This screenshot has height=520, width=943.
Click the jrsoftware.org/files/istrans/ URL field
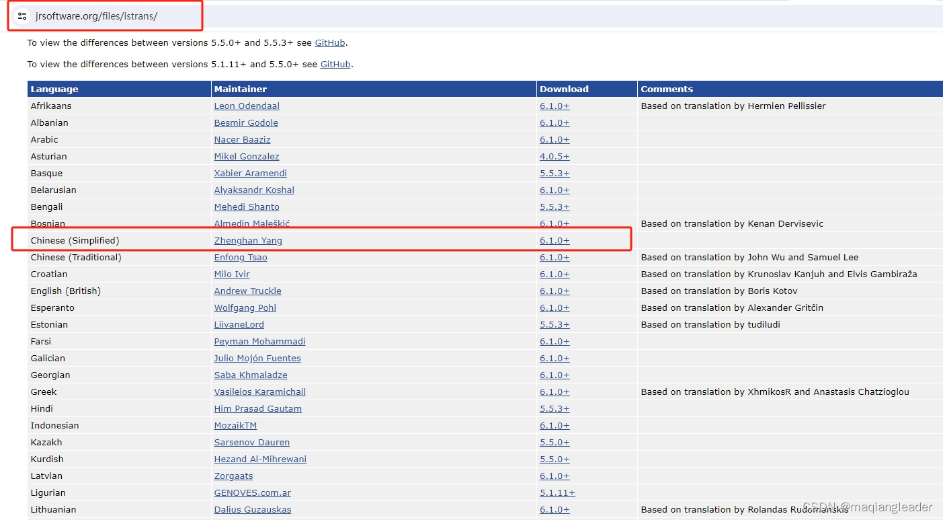pos(96,16)
